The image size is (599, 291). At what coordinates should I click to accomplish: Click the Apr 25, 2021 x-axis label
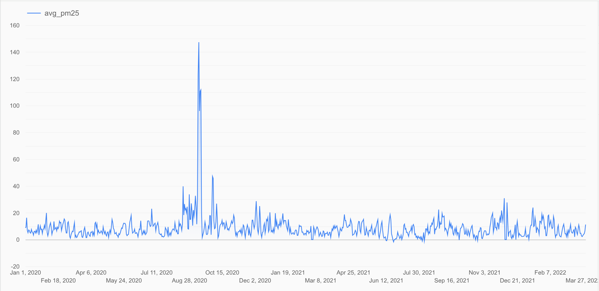tap(354, 273)
